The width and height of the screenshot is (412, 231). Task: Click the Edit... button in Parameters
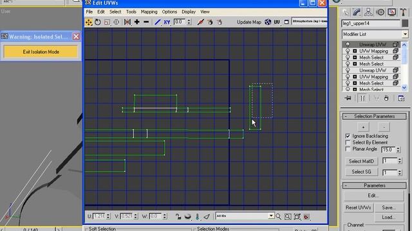(373, 196)
